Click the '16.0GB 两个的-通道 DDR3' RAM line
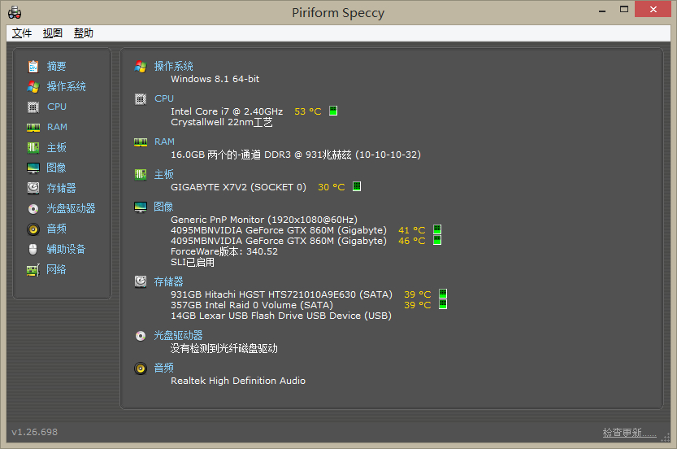 tap(296, 155)
